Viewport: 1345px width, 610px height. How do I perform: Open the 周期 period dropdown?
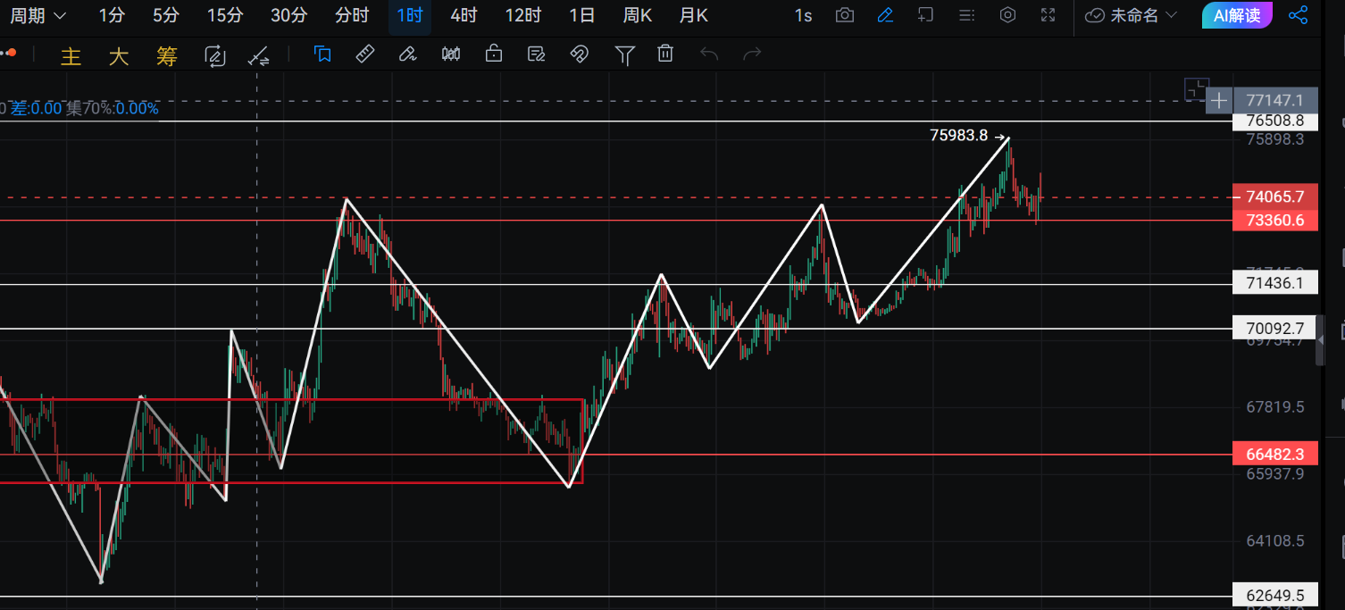click(38, 15)
